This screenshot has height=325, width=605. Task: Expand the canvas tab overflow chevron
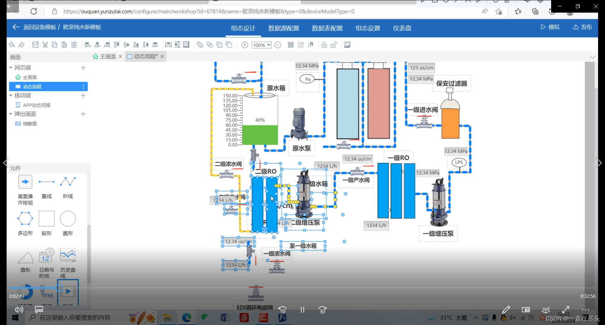point(592,57)
